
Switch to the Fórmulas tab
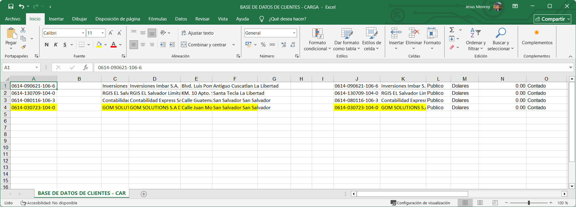tap(158, 19)
